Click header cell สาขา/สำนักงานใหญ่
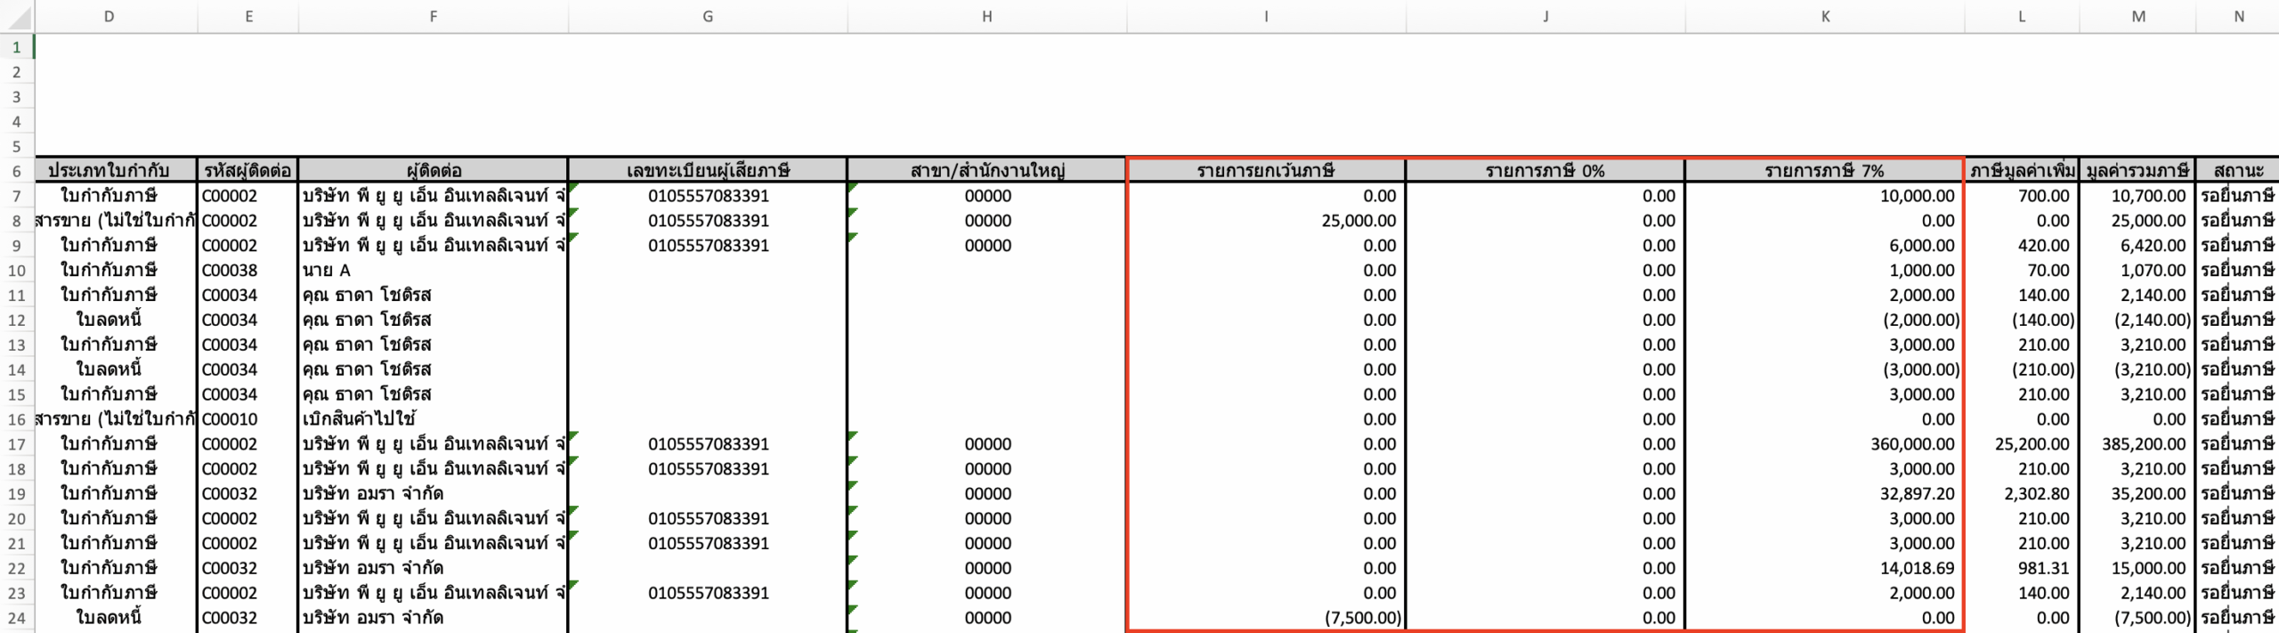Image resolution: width=2279 pixels, height=633 pixels. [987, 170]
